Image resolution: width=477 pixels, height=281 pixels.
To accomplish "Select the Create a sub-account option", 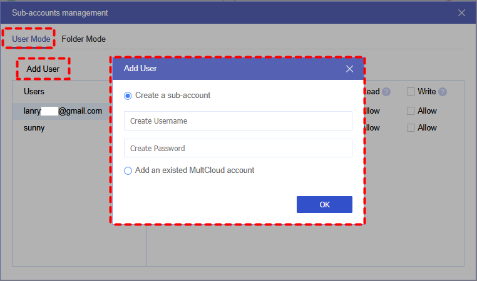I will coord(128,96).
